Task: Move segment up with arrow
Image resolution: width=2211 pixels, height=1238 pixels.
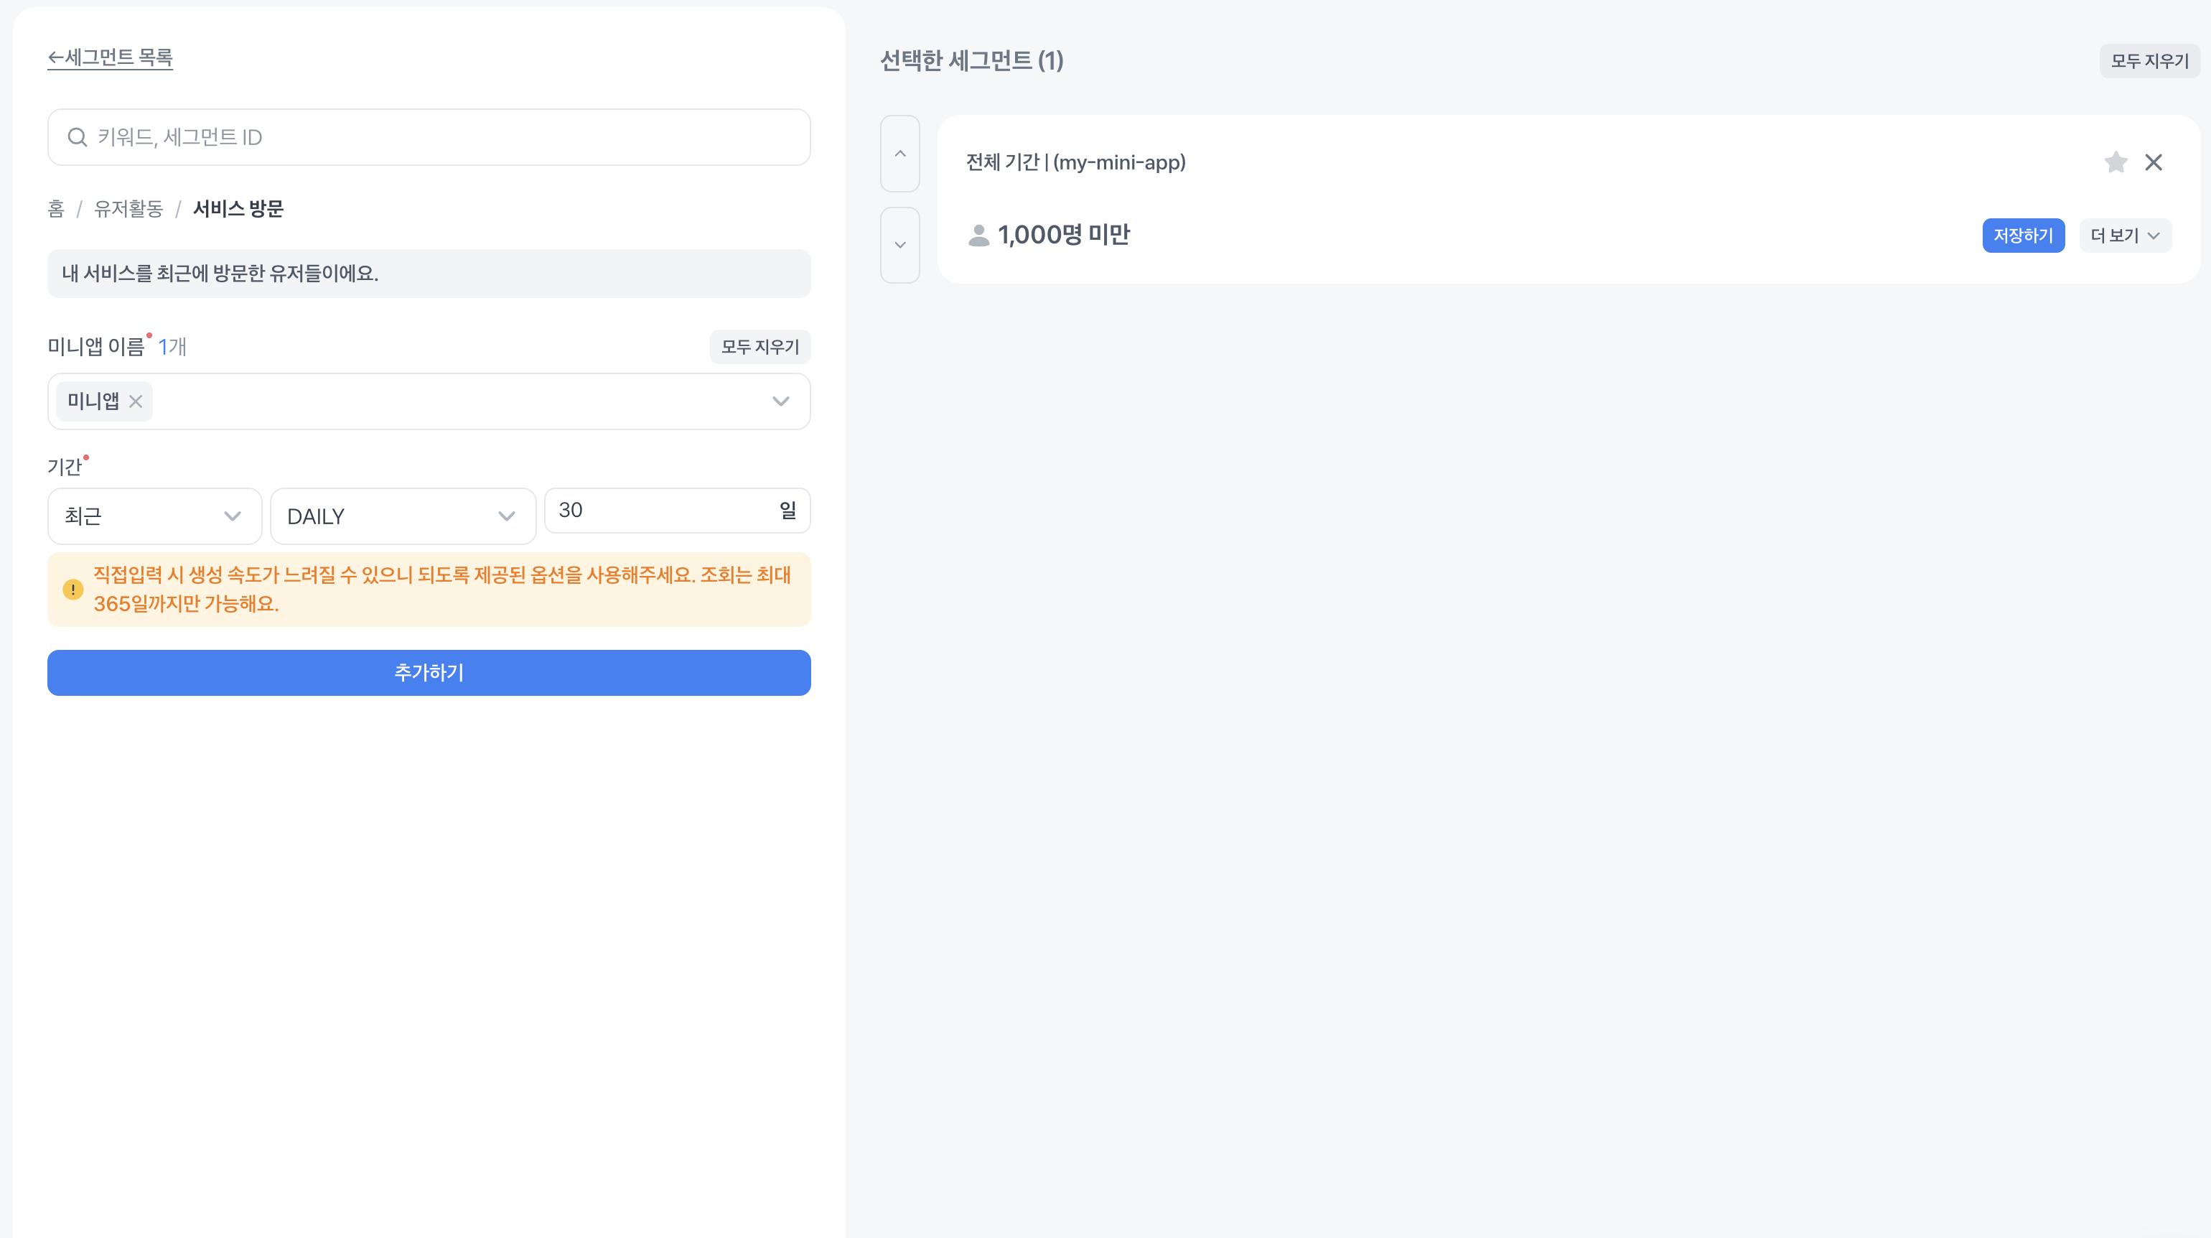Action: pyautogui.click(x=899, y=154)
